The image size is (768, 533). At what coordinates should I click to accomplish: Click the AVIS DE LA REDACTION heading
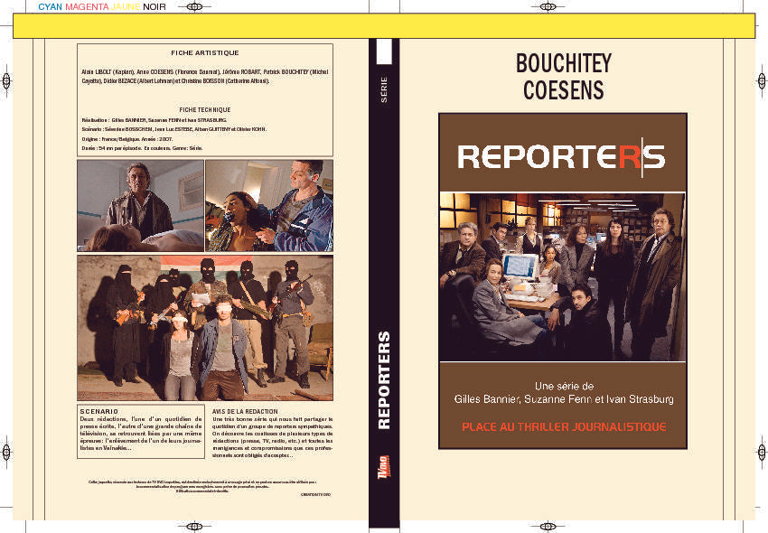pyautogui.click(x=245, y=412)
